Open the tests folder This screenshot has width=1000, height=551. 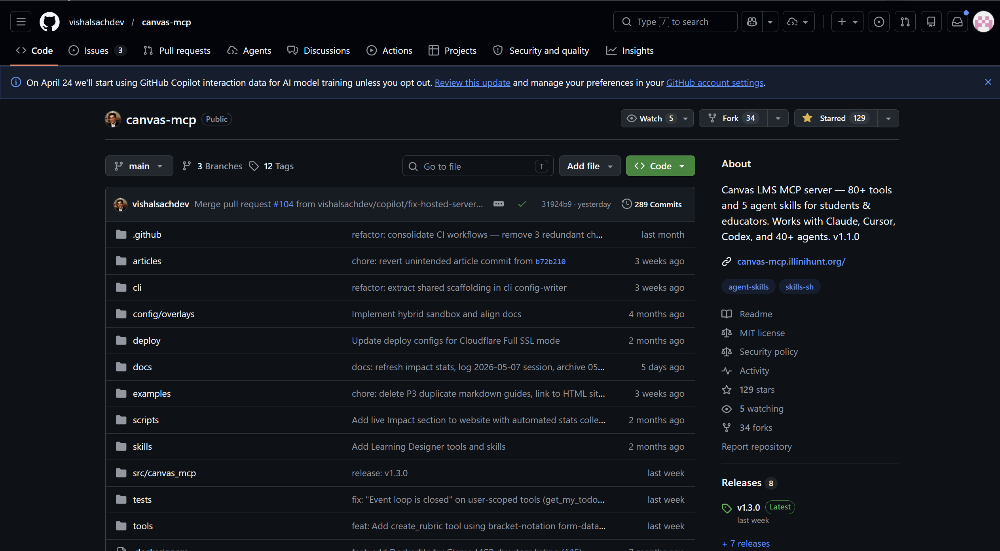coord(142,500)
